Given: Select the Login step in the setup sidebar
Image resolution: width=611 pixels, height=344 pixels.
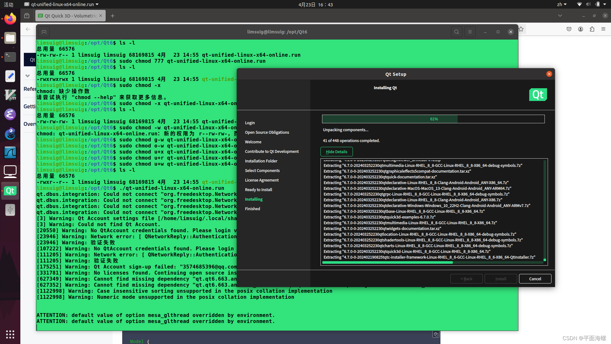Looking at the screenshot, I should pos(250,123).
